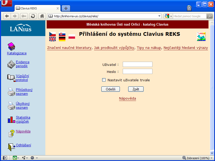Open the Zobrazení zoom level dropdown
This screenshot has height=161, width=215.
coord(212,158)
